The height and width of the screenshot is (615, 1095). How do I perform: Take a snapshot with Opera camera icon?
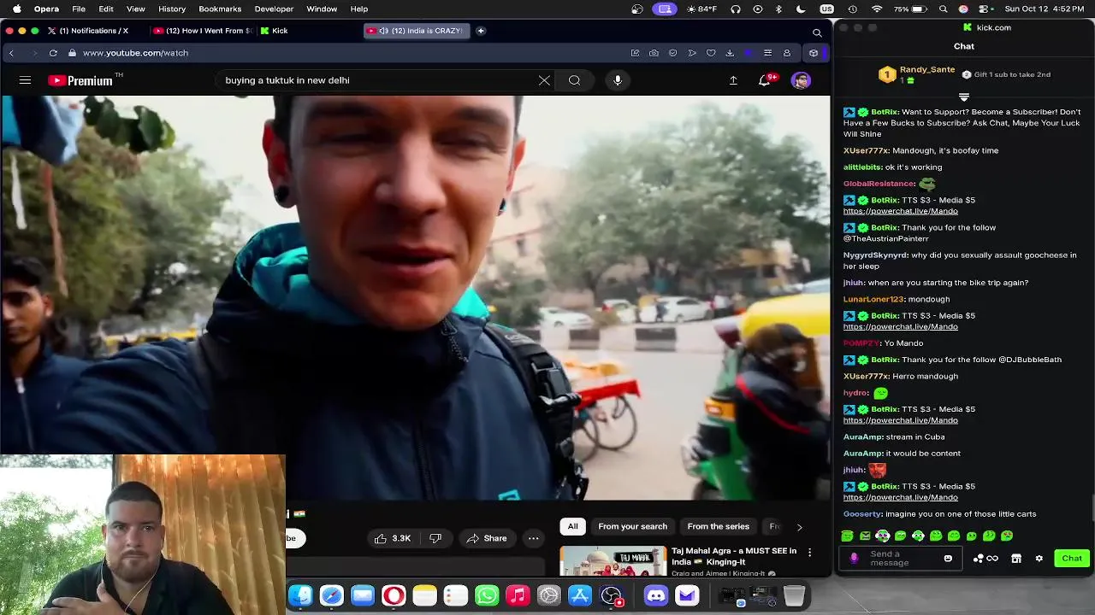654,53
